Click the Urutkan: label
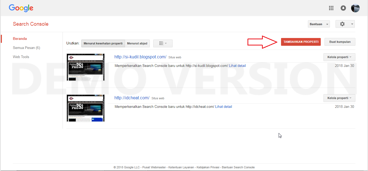 (x=73, y=43)
